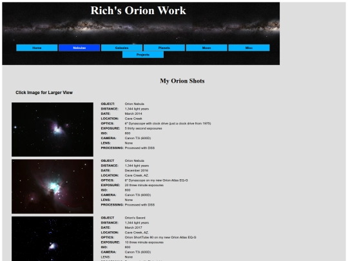Screen dimensions: 348x261
Task: Open the Misc navigation button
Action: [249, 48]
